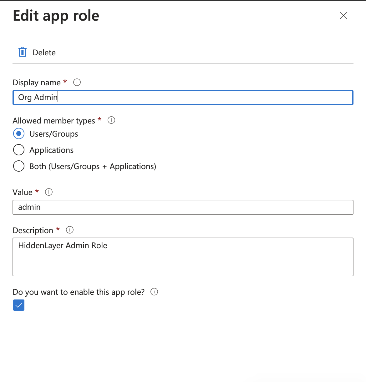Open the Value field info tooltip

(49, 192)
